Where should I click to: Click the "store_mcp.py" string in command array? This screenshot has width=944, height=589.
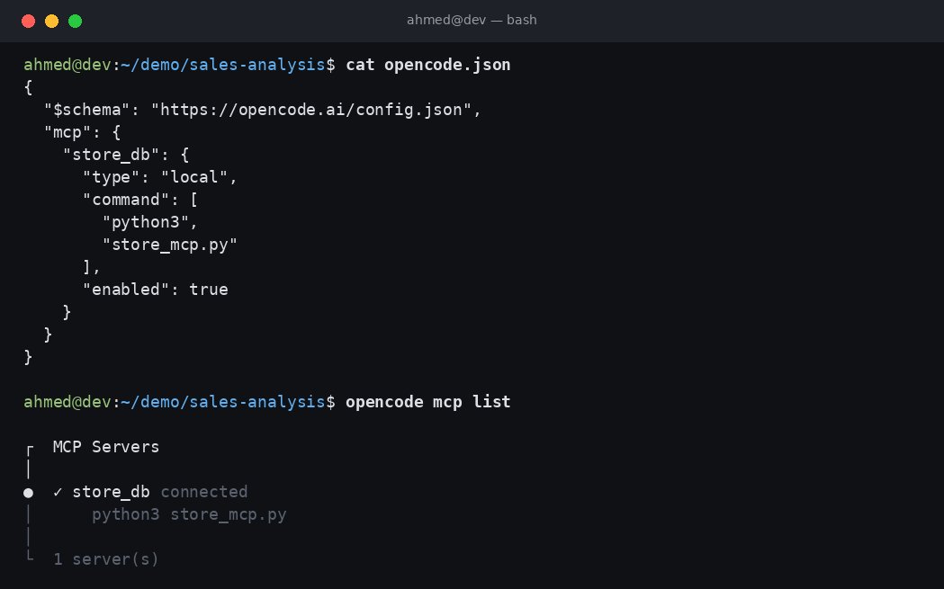(x=170, y=245)
